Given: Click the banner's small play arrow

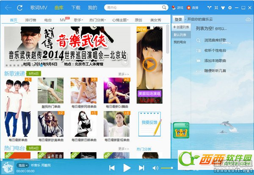Looking at the screenshot, I should pos(125,63).
